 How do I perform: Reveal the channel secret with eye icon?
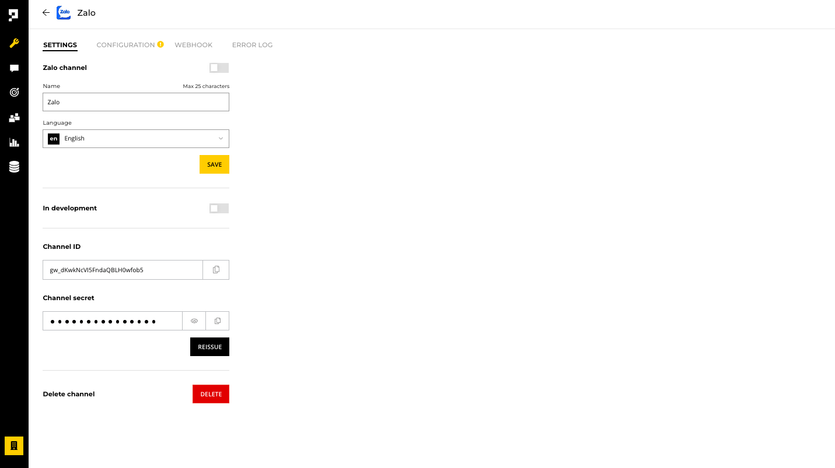(194, 321)
